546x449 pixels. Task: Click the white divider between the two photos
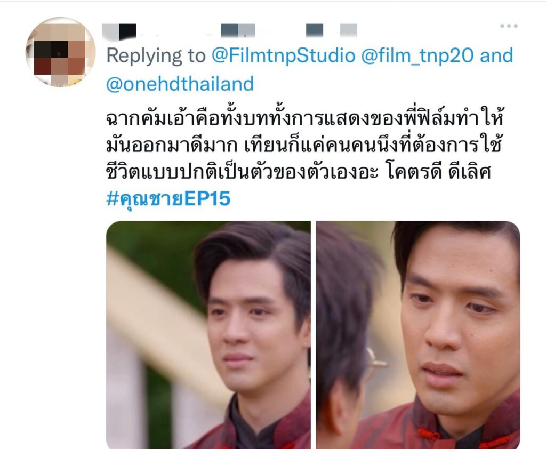click(x=314, y=335)
